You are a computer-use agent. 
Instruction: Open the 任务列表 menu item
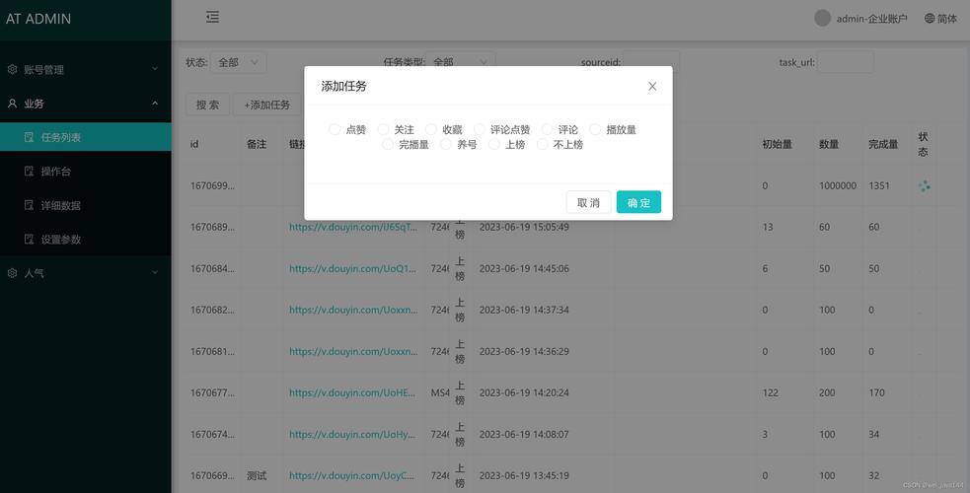(86, 137)
